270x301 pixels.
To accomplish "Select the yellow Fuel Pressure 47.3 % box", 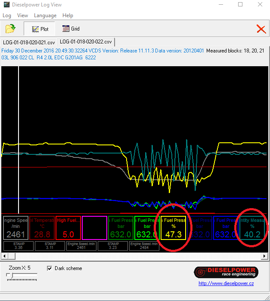I will click(x=173, y=228).
